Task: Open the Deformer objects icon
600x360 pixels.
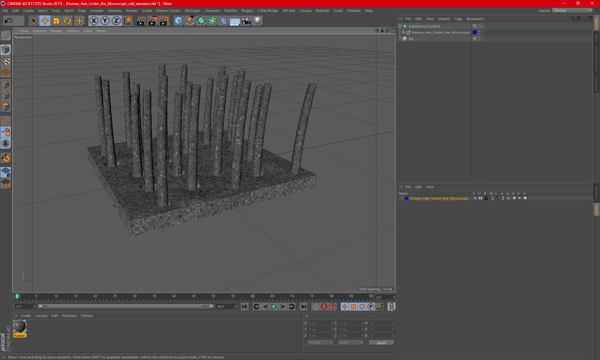Action: click(224, 21)
